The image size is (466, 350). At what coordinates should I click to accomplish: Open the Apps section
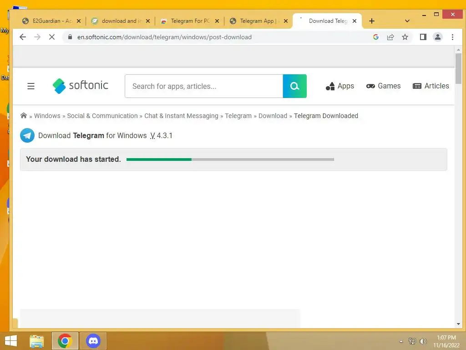(339, 86)
